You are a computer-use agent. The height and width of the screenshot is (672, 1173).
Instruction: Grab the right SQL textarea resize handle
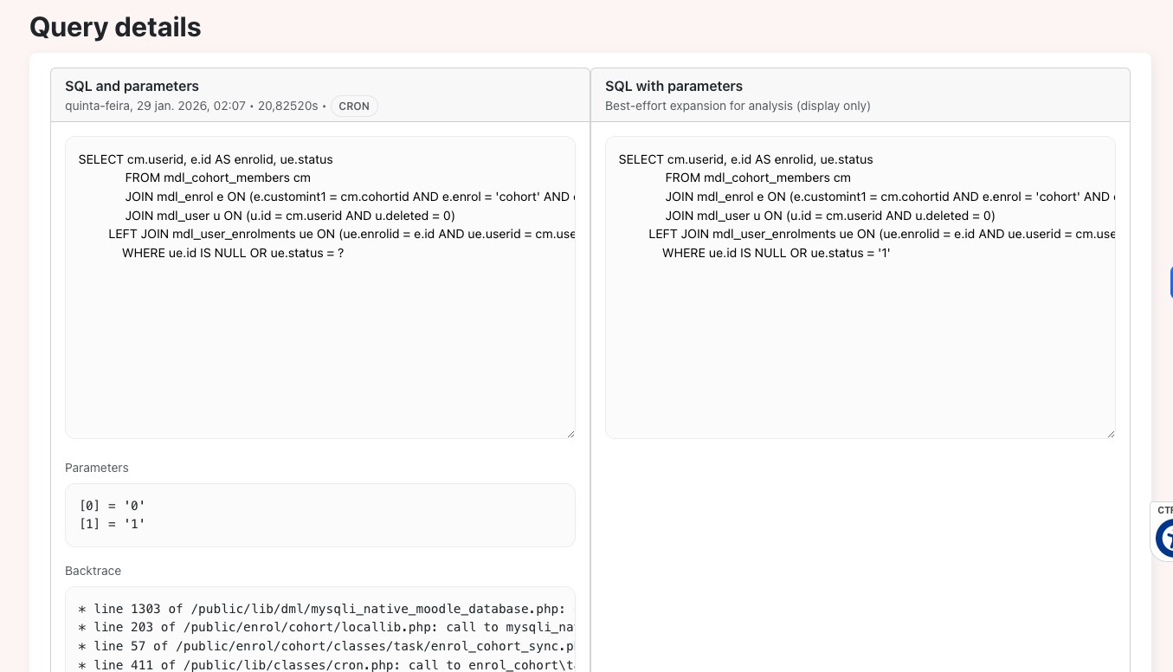click(x=1111, y=434)
